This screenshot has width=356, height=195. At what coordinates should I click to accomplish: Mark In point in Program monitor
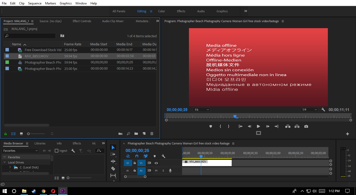point(220,126)
